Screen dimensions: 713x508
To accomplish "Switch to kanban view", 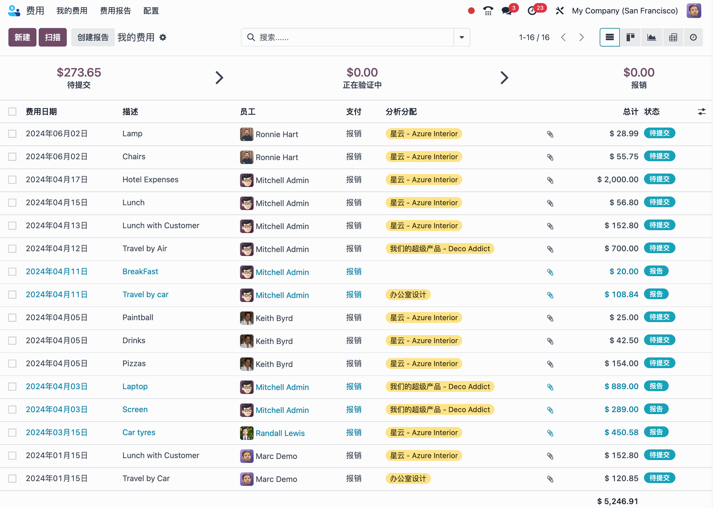I will (x=630, y=37).
